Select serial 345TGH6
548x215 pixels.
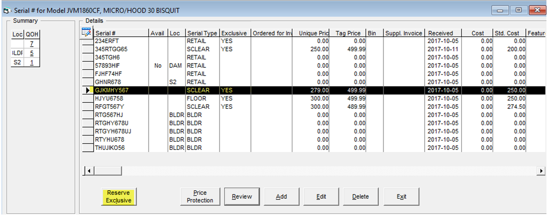tap(121, 57)
